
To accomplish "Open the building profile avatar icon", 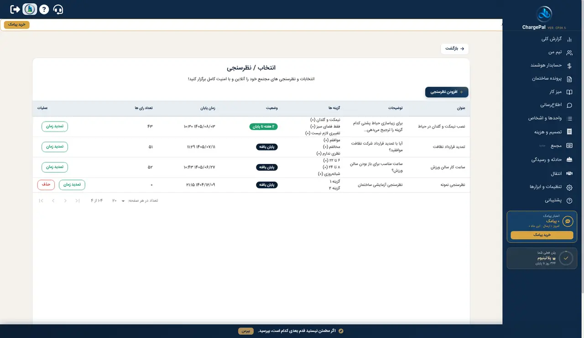I will click(x=30, y=9).
